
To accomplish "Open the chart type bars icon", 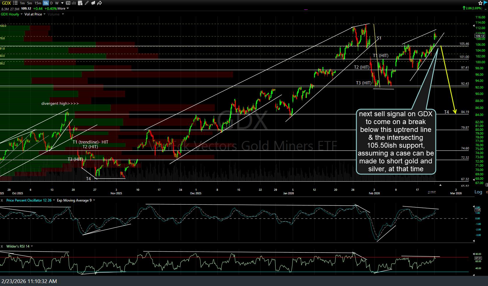I will 74,3.
